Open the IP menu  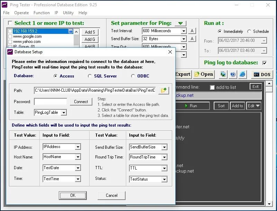(56, 13)
